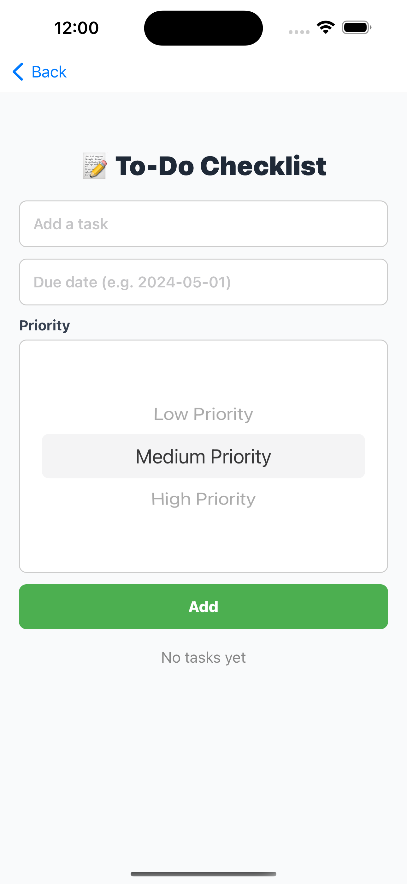The image size is (407, 884).
Task: Tap the memo pencil emoji icon
Action: 95,166
